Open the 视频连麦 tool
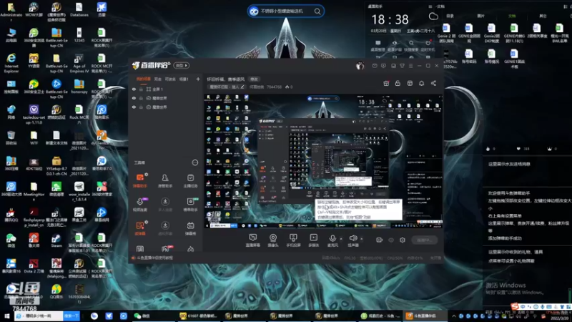Screen dimensions: 572x322 (140, 205)
